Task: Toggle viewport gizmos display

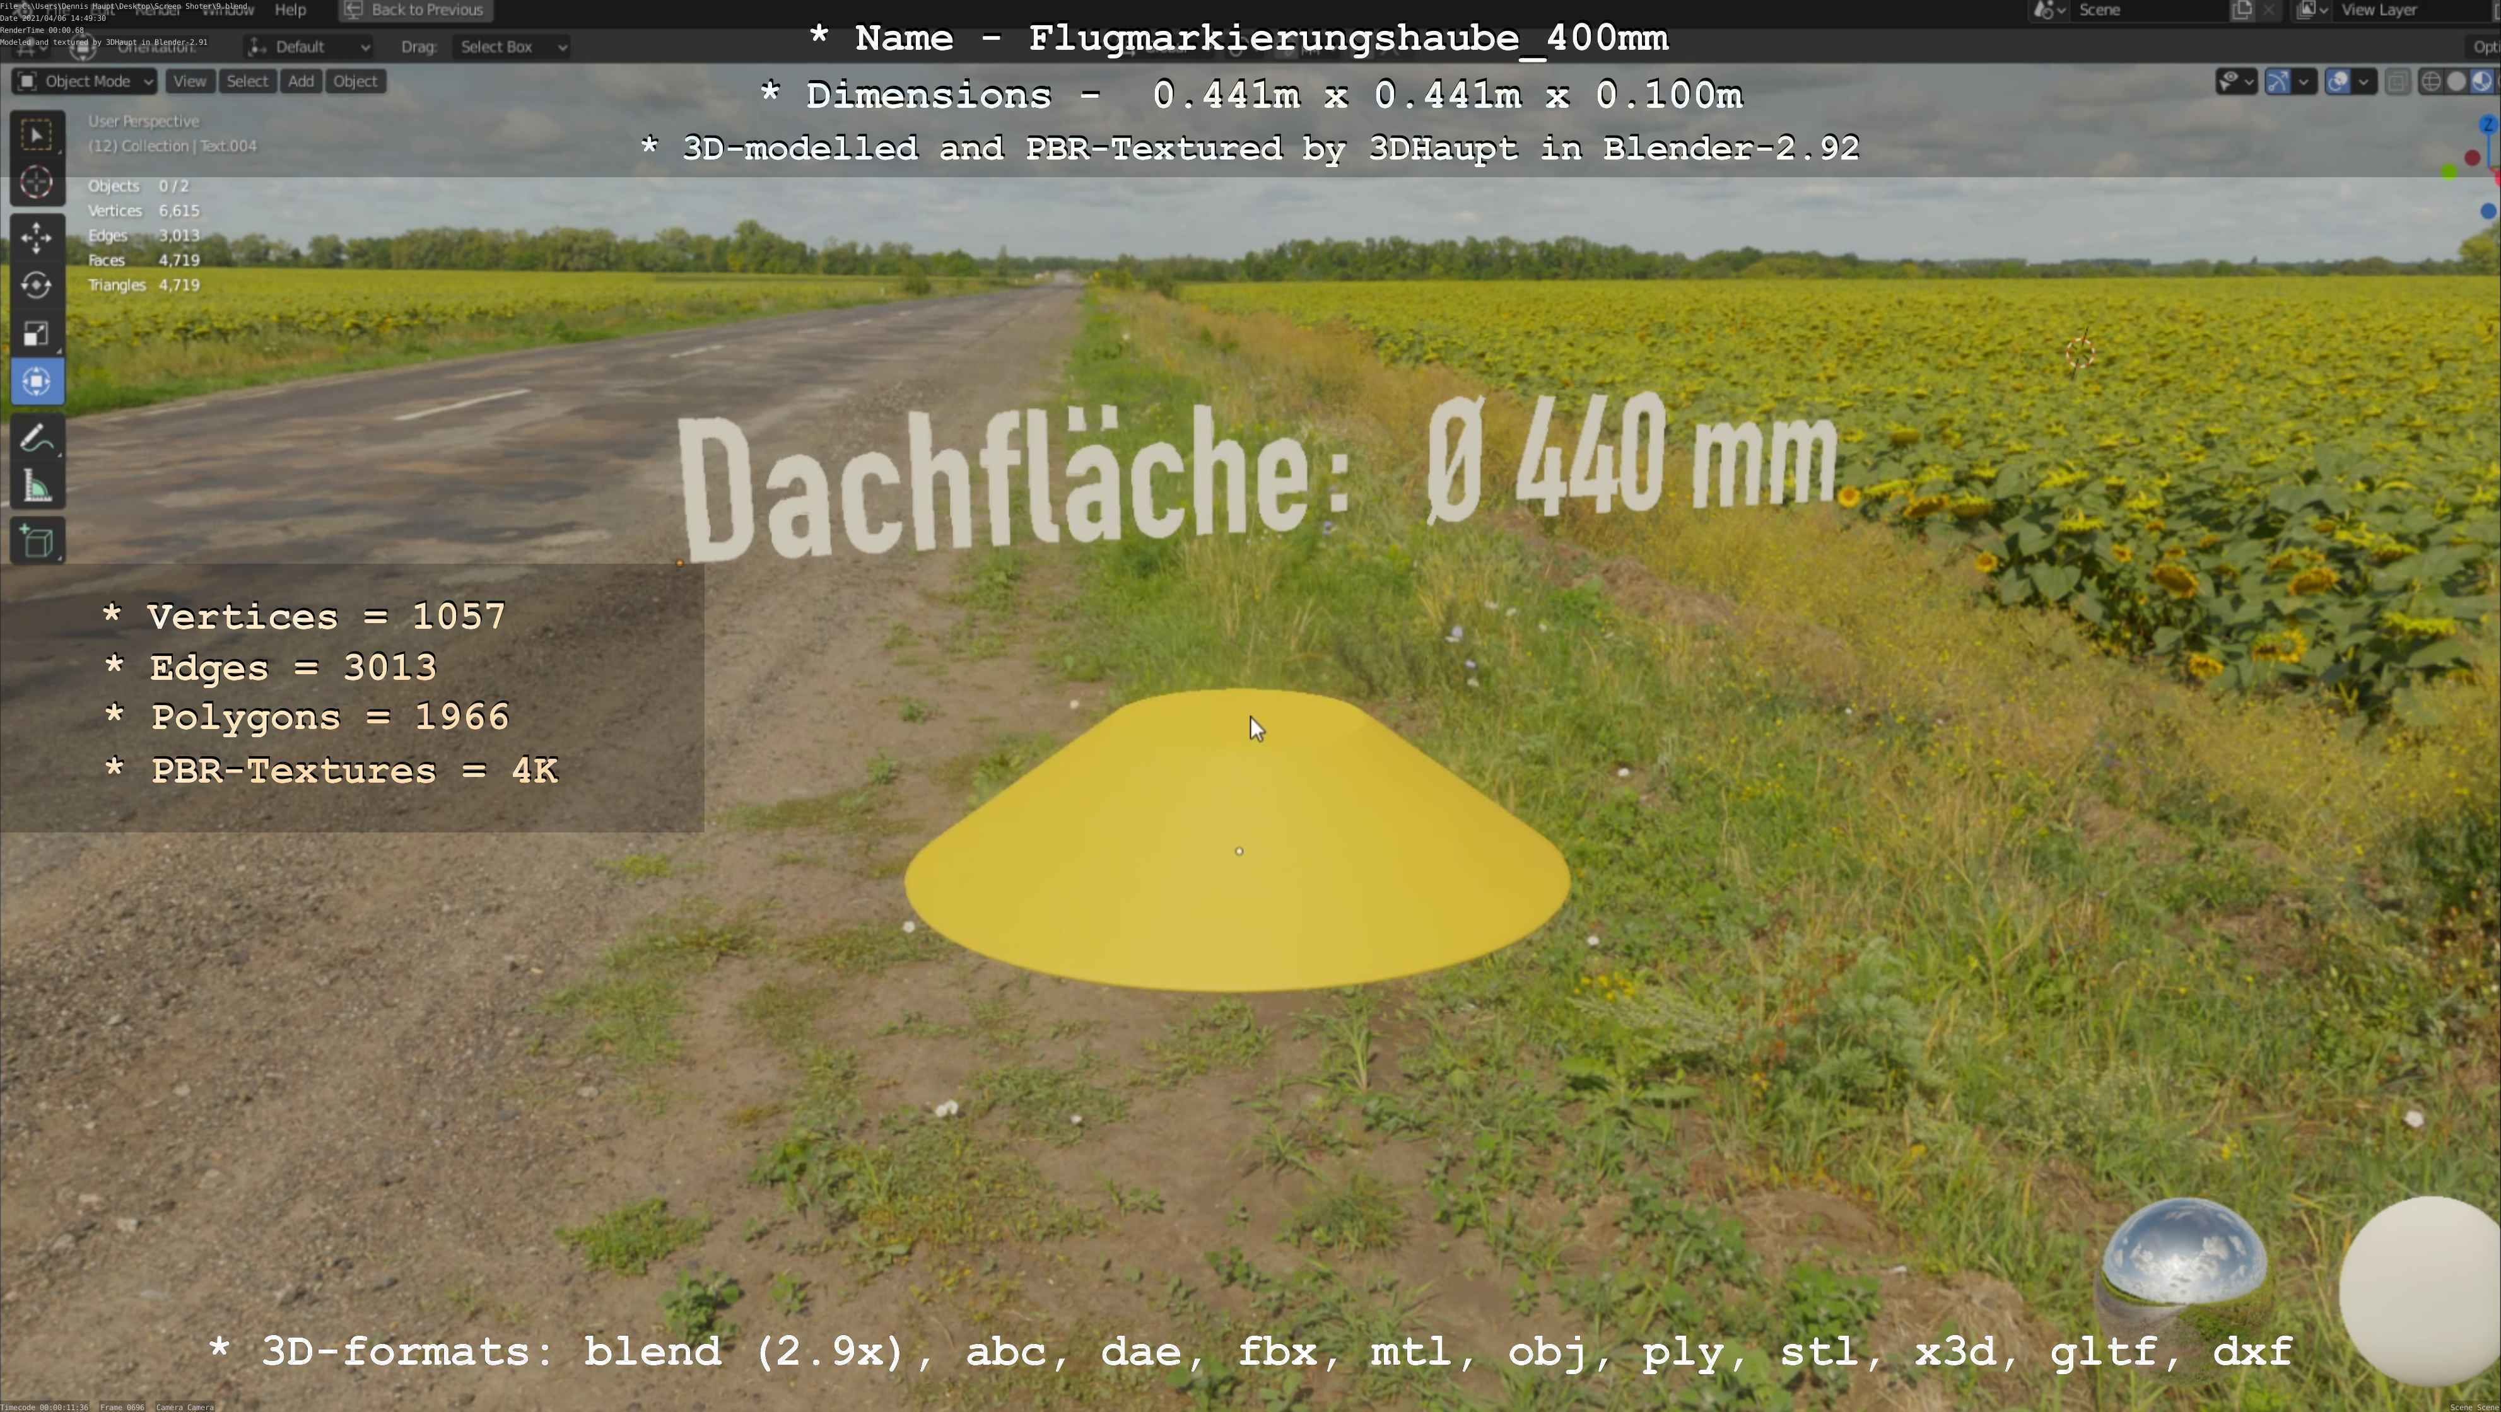Action: pyautogui.click(x=2278, y=81)
